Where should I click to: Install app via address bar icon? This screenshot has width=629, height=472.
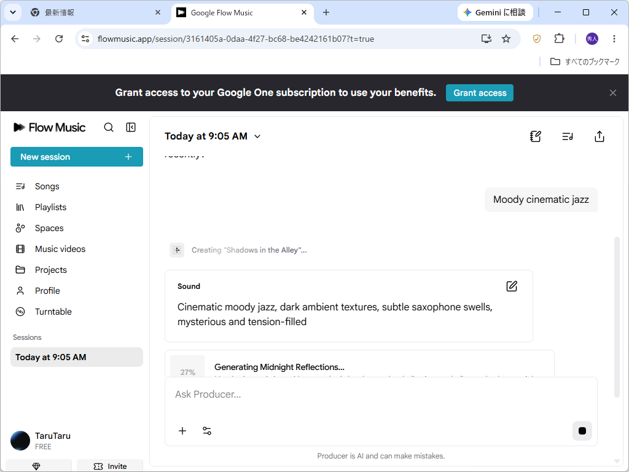pos(486,39)
